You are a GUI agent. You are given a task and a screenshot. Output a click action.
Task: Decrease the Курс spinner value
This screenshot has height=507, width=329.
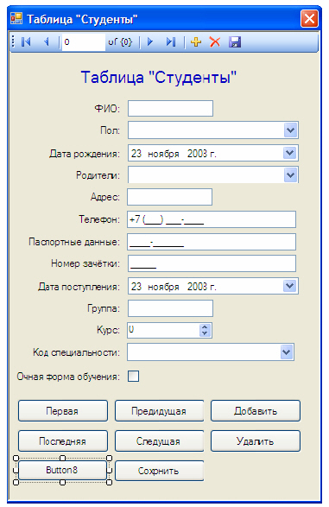(x=205, y=333)
